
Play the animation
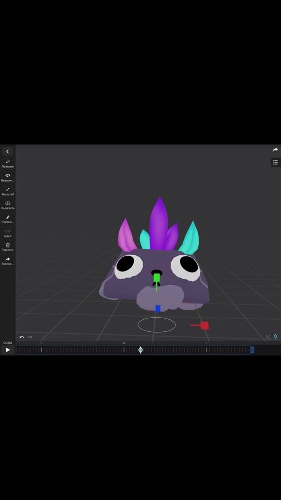[8, 350]
